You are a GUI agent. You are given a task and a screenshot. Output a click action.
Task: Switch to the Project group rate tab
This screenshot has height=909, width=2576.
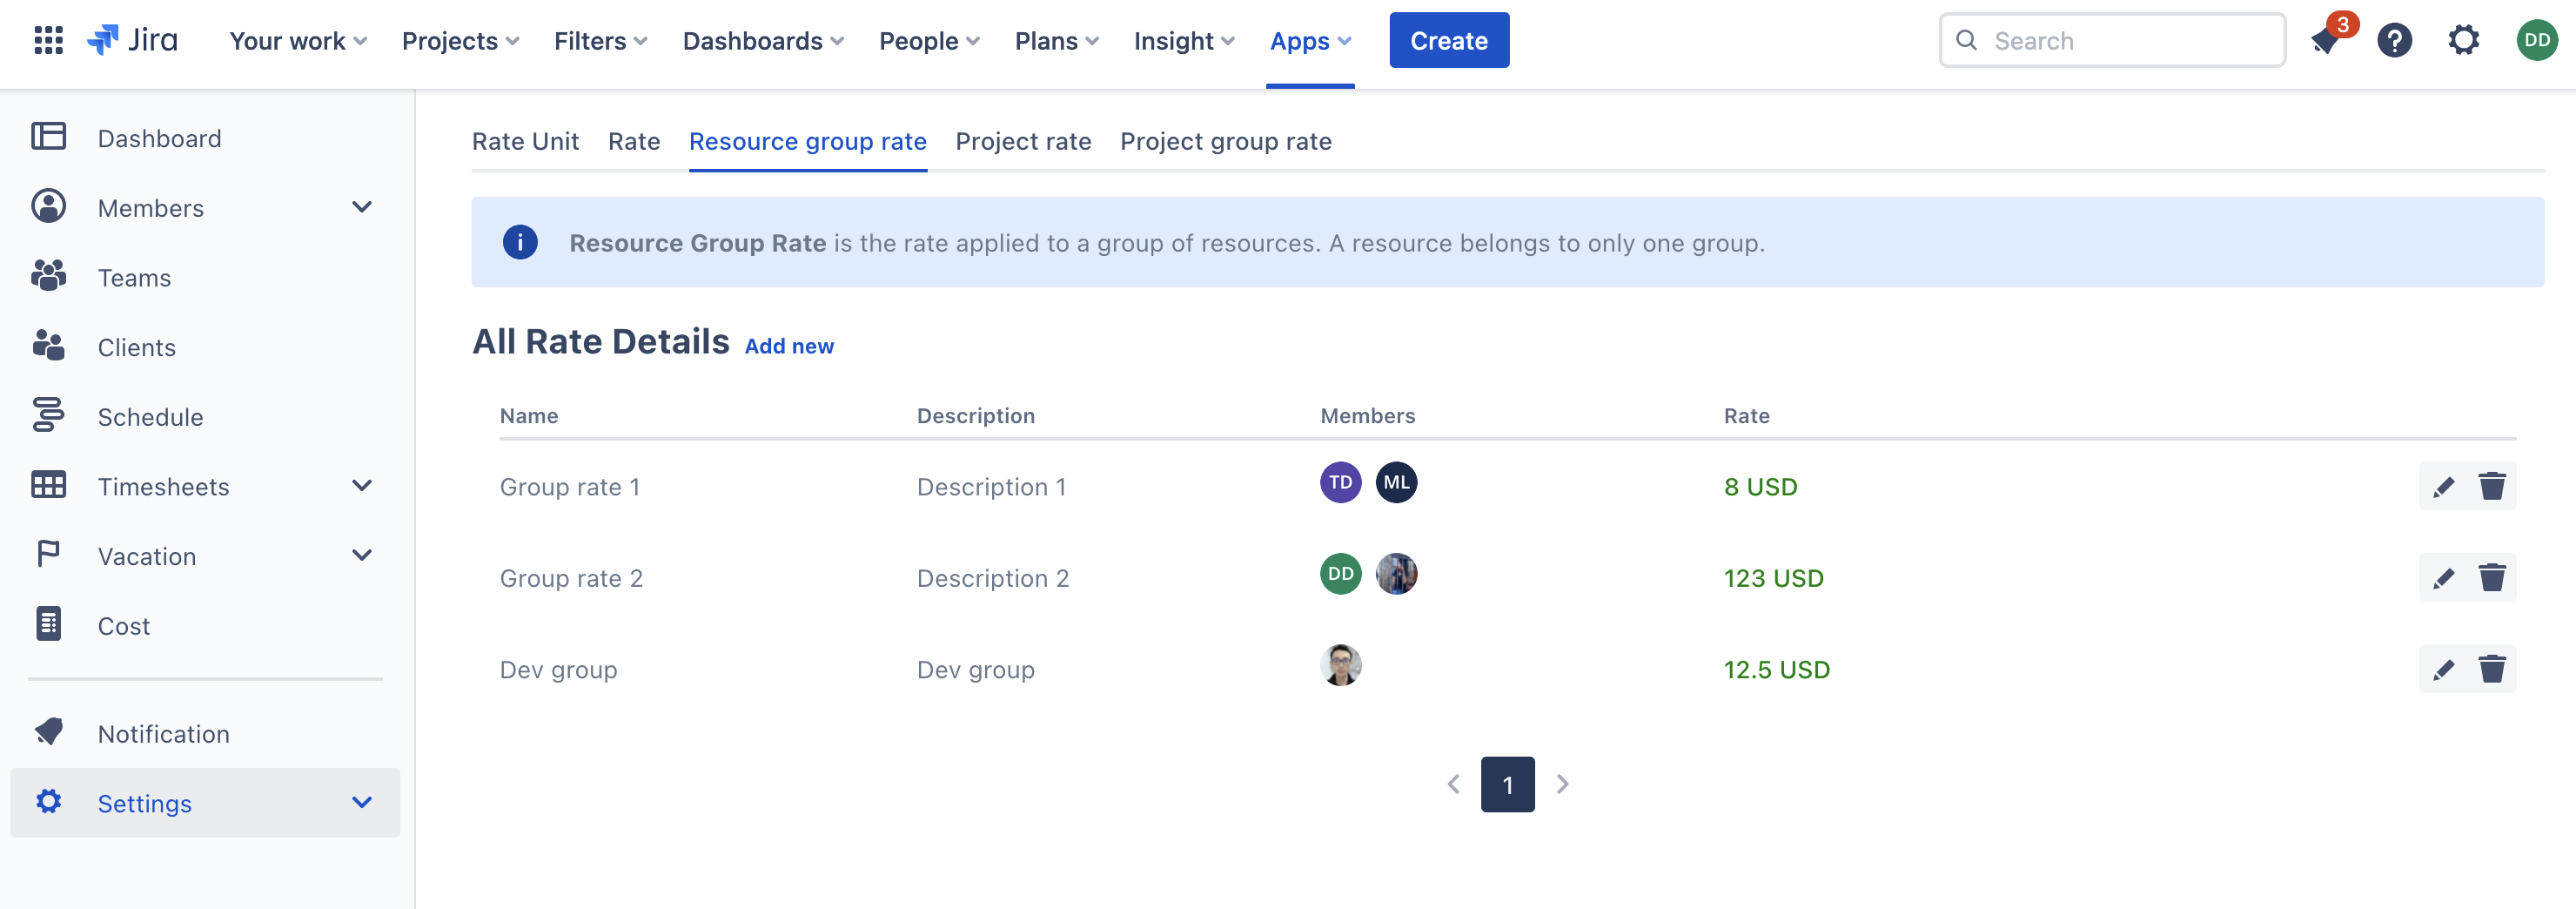pos(1226,141)
